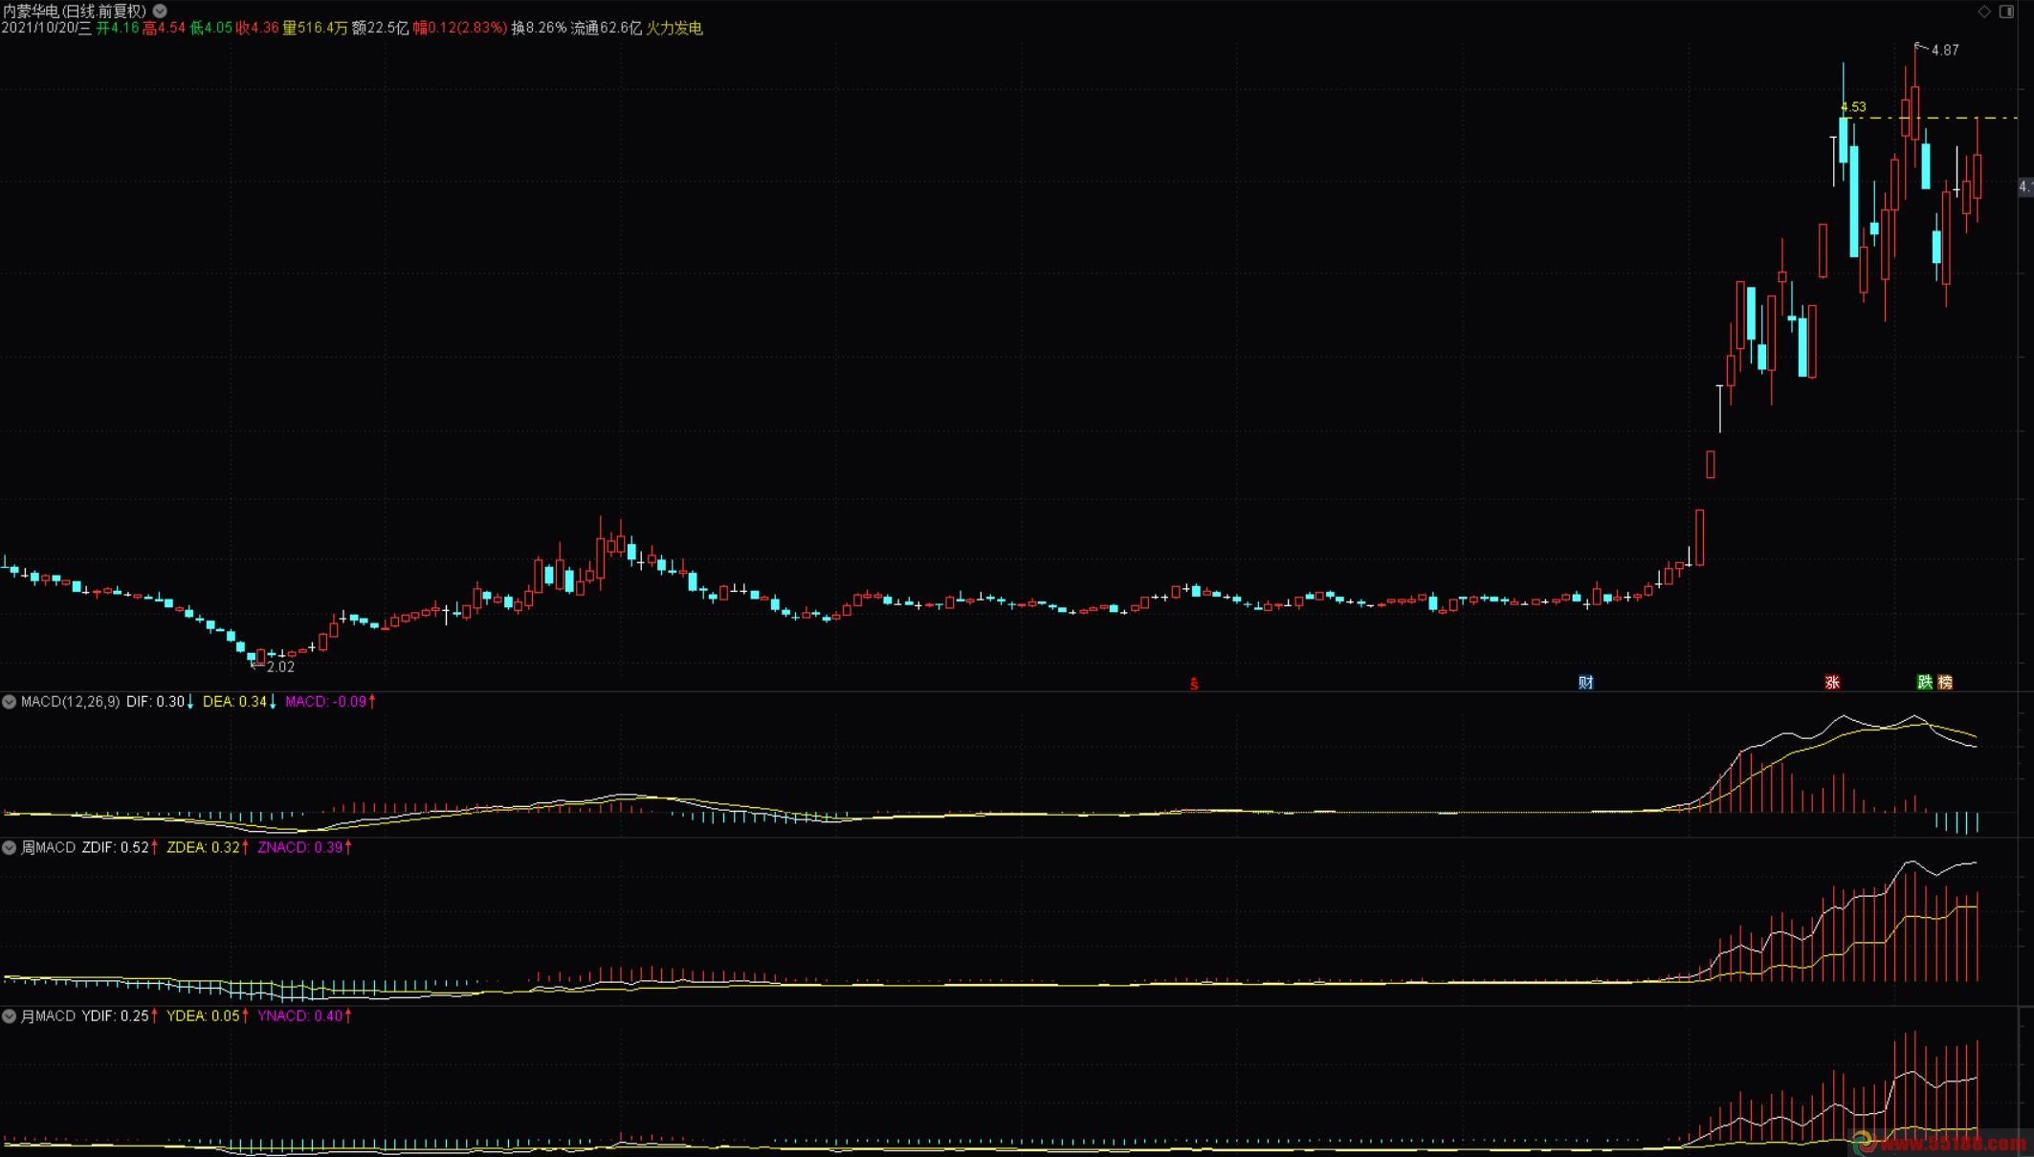2034x1157 pixels.
Task: Select the 月MACD indicator label
Action: [48, 1015]
